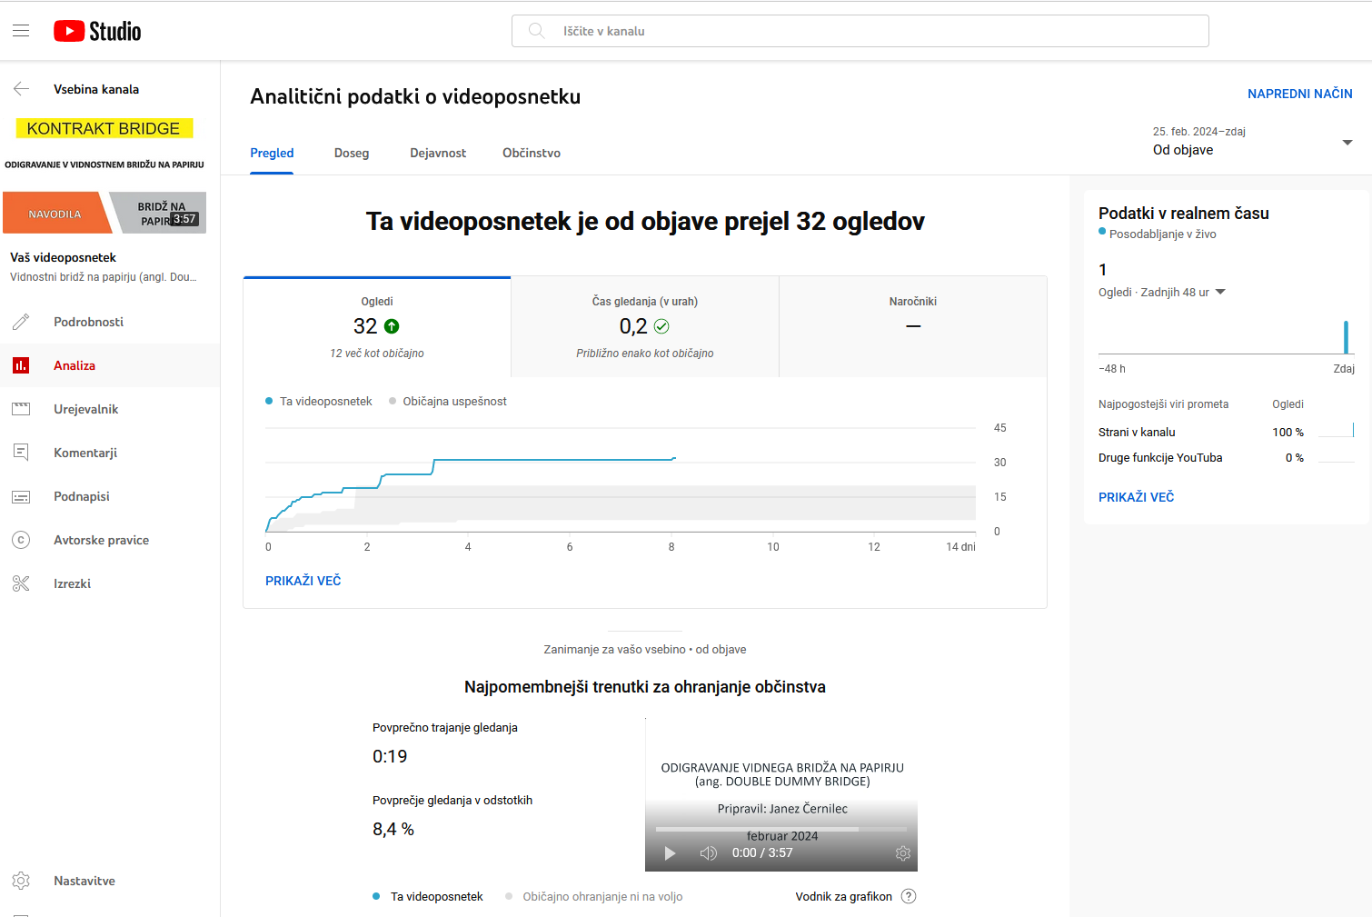Mute the video preview volume
The image size is (1372, 917).
coord(709,853)
